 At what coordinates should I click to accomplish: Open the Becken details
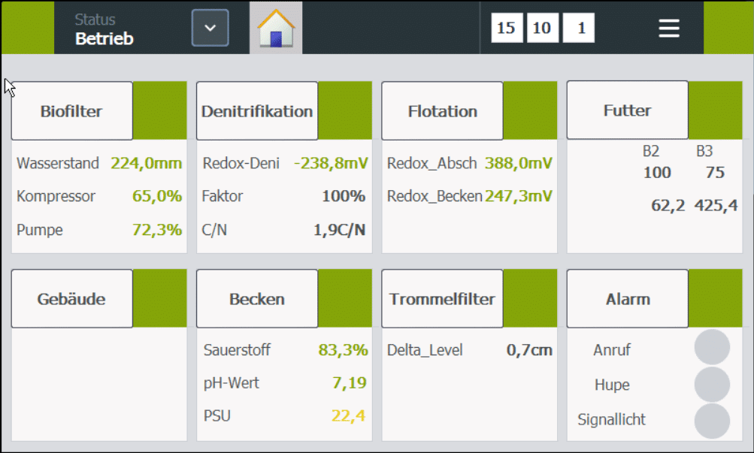[x=257, y=299]
